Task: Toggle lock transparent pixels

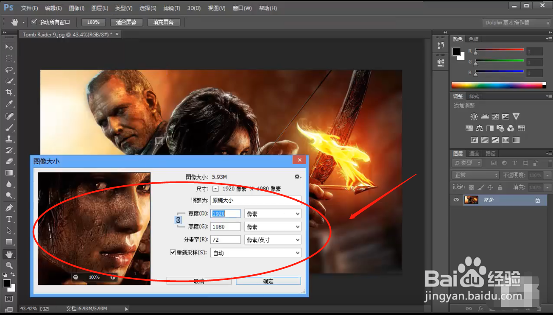Action: click(471, 187)
